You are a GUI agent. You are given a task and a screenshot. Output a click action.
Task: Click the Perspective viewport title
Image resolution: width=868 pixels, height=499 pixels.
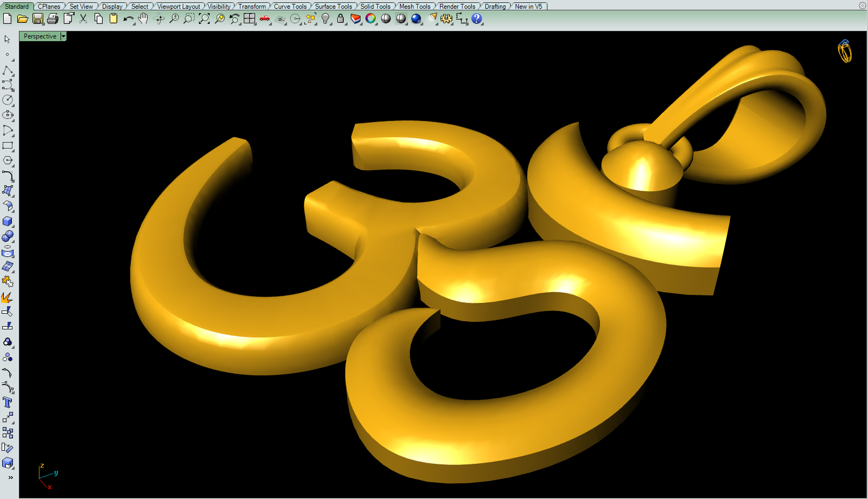pyautogui.click(x=40, y=36)
